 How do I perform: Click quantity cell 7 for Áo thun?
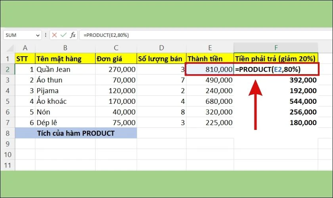[x=161, y=80]
